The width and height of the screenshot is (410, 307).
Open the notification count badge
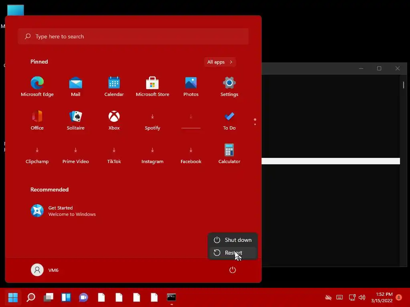coord(399,297)
